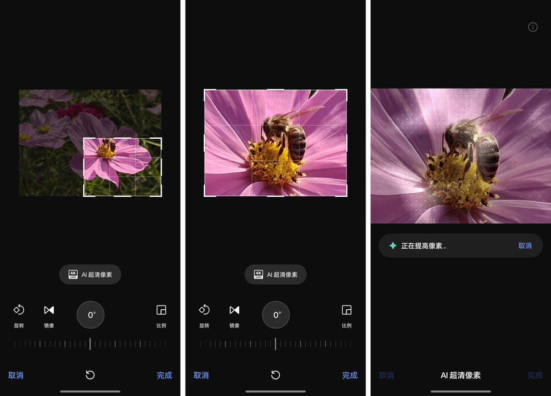Click top-left crop handle in middle screen
551x396 pixels.
[x=205, y=90]
